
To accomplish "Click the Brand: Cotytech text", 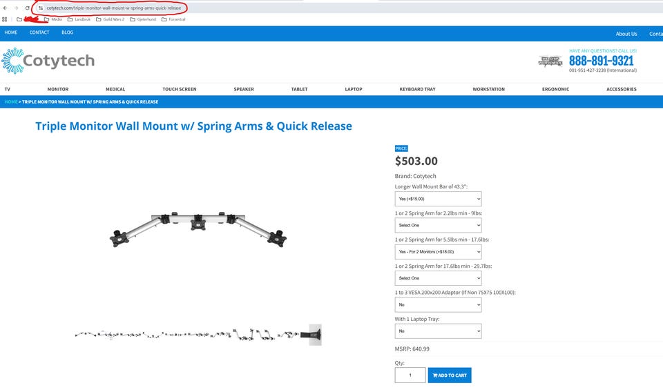I will point(415,176).
